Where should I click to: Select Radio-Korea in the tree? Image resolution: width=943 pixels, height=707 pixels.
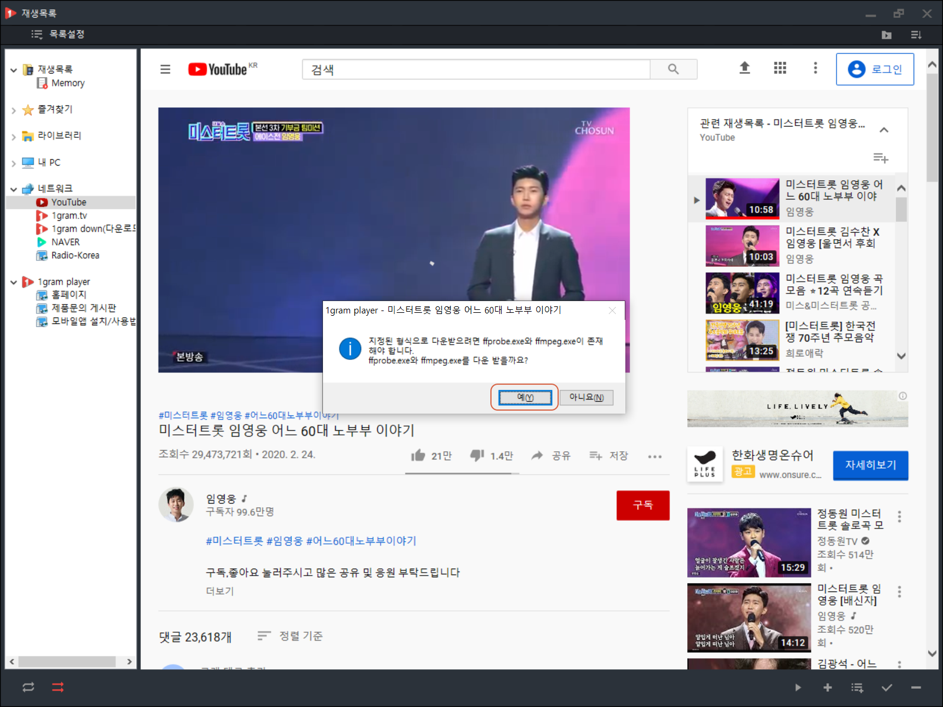point(68,255)
